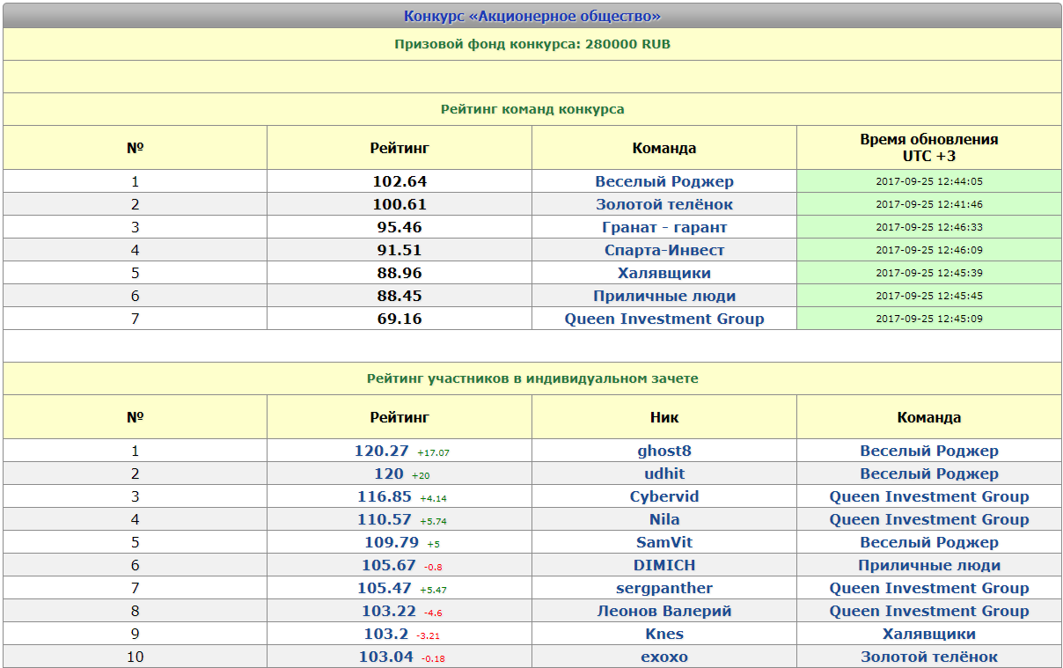The image size is (1063, 668).
Task: Click team rating value 95.46
Action: click(x=400, y=227)
